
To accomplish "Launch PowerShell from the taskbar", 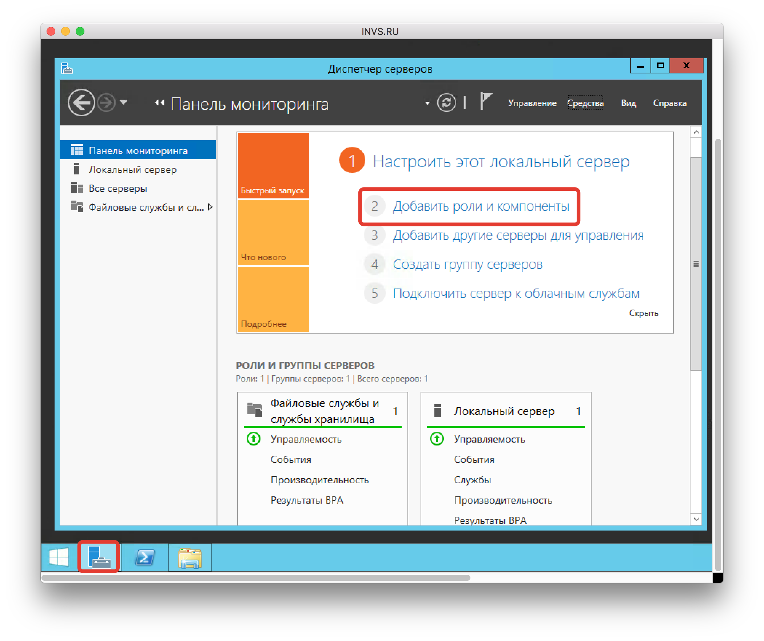I will 145,557.
